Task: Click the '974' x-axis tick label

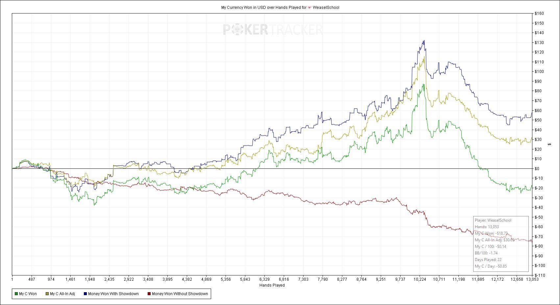Action: click(x=51, y=279)
